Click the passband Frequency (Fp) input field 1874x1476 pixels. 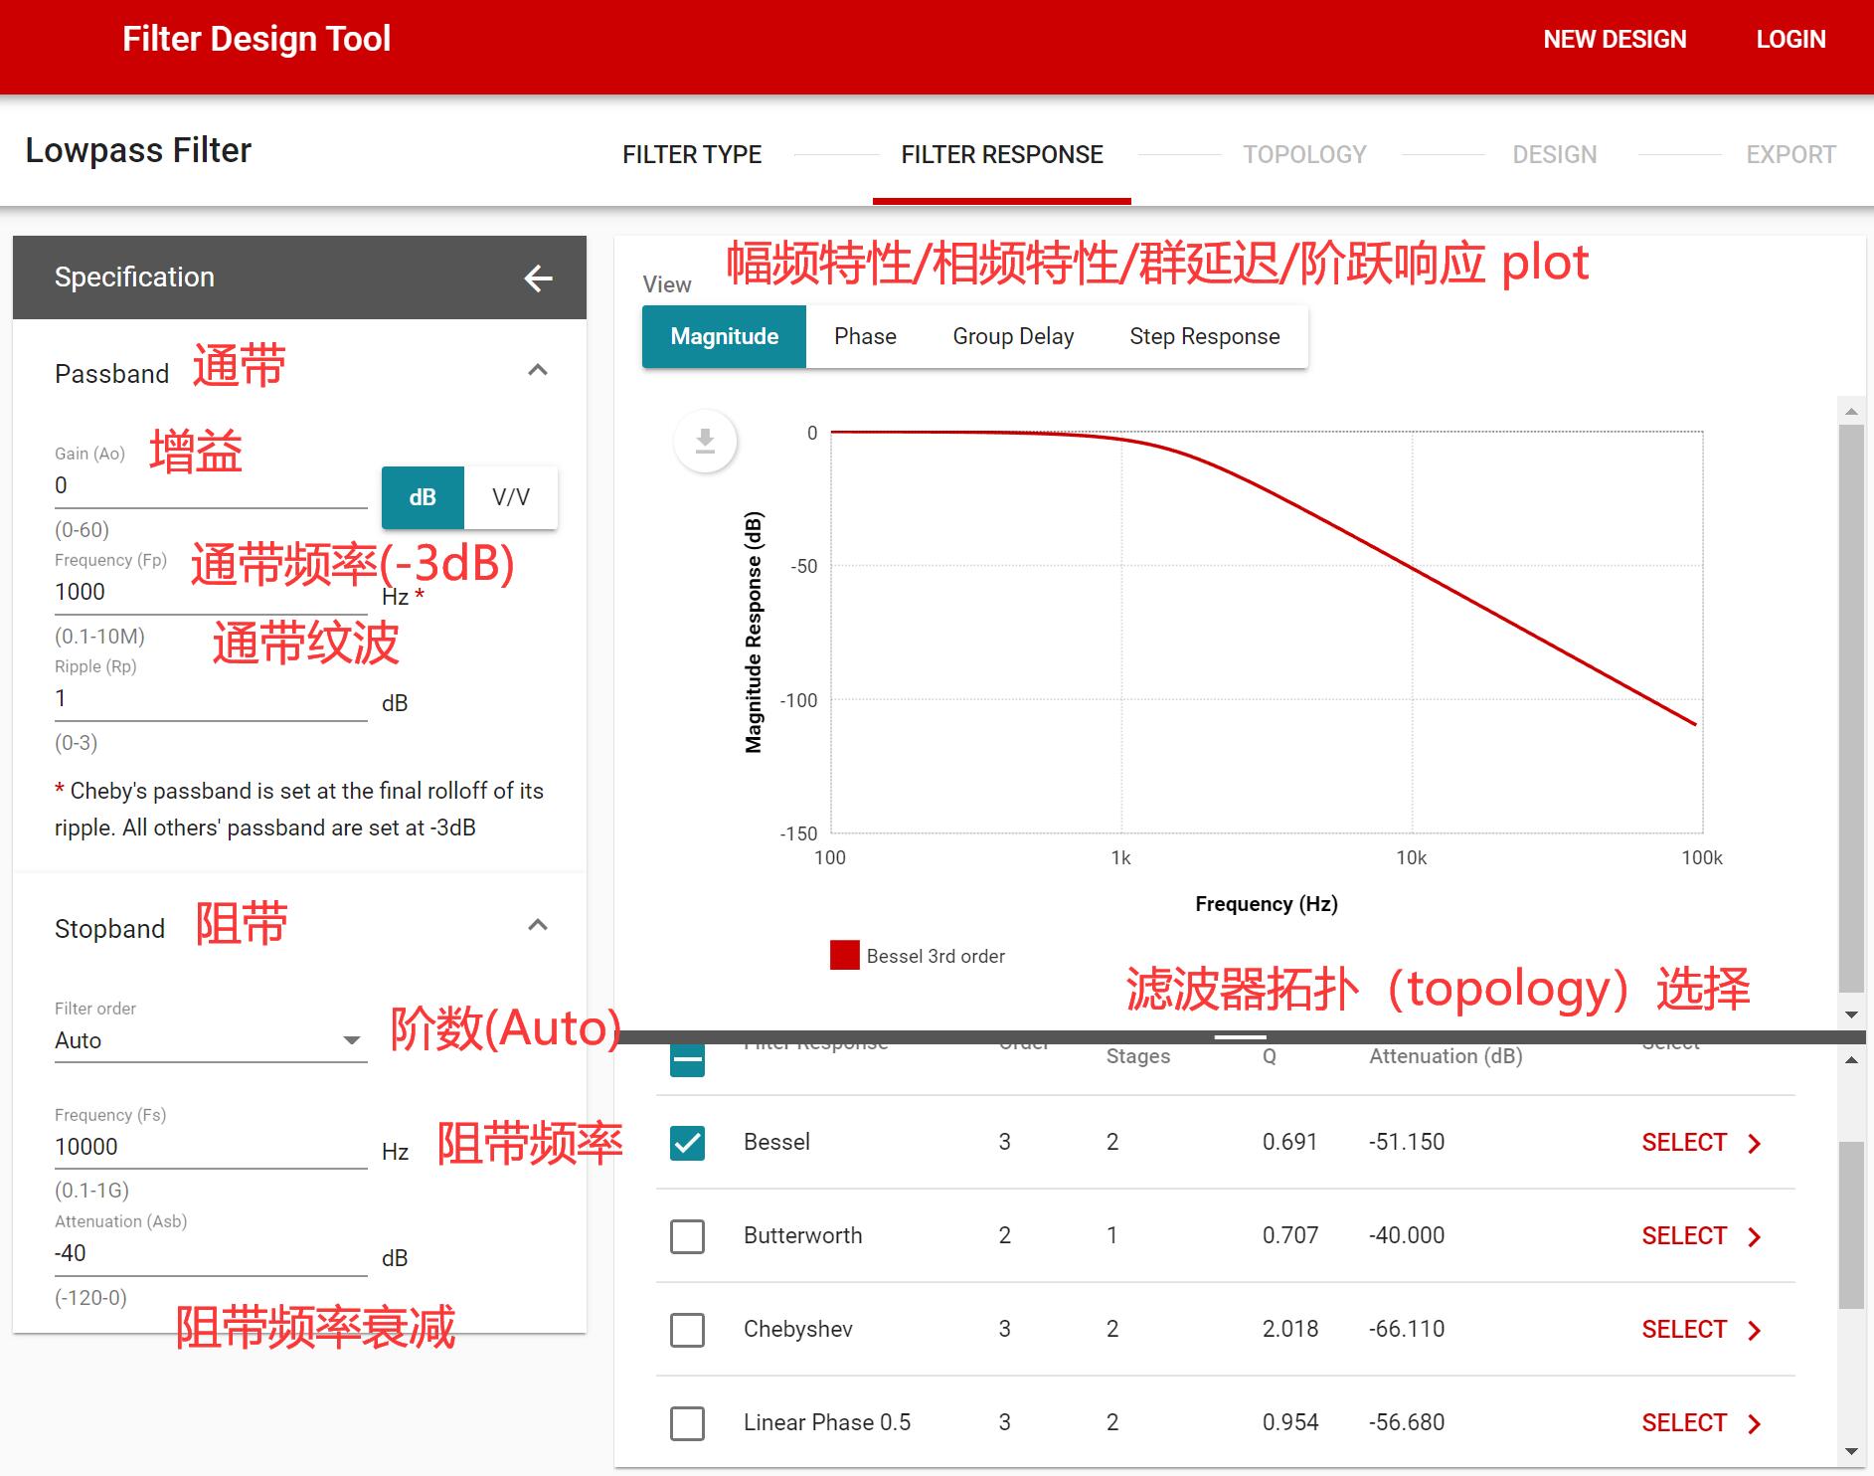coord(210,593)
